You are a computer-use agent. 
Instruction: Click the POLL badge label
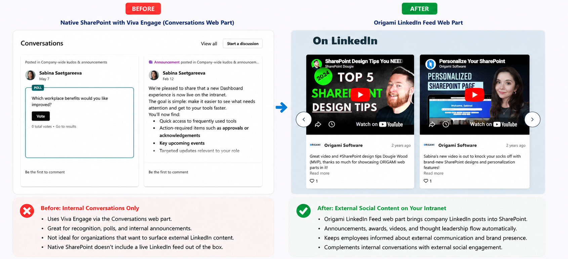[38, 88]
